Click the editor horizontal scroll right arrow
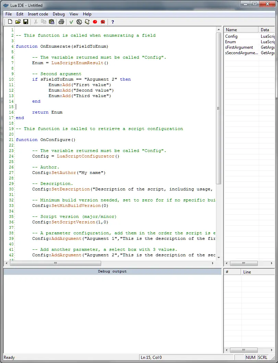 coord(213,263)
